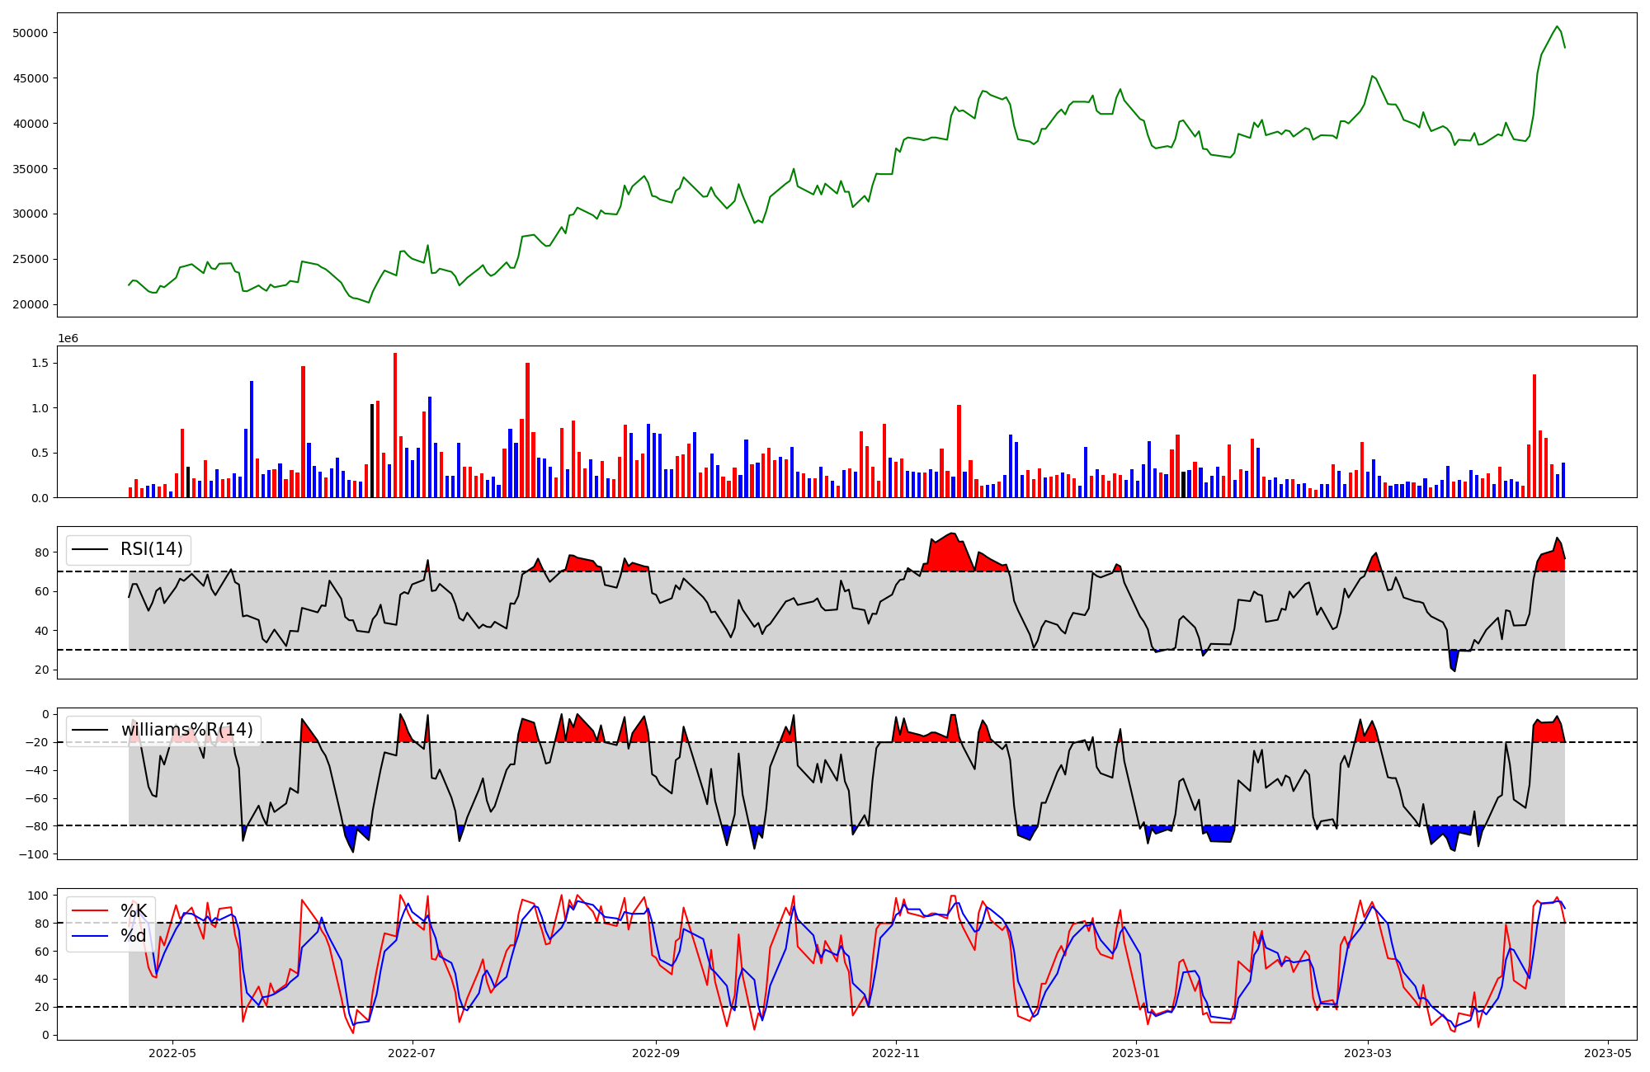Click the %K legend entry text
Viewport: 1650px width, 1072px height.
[x=134, y=910]
